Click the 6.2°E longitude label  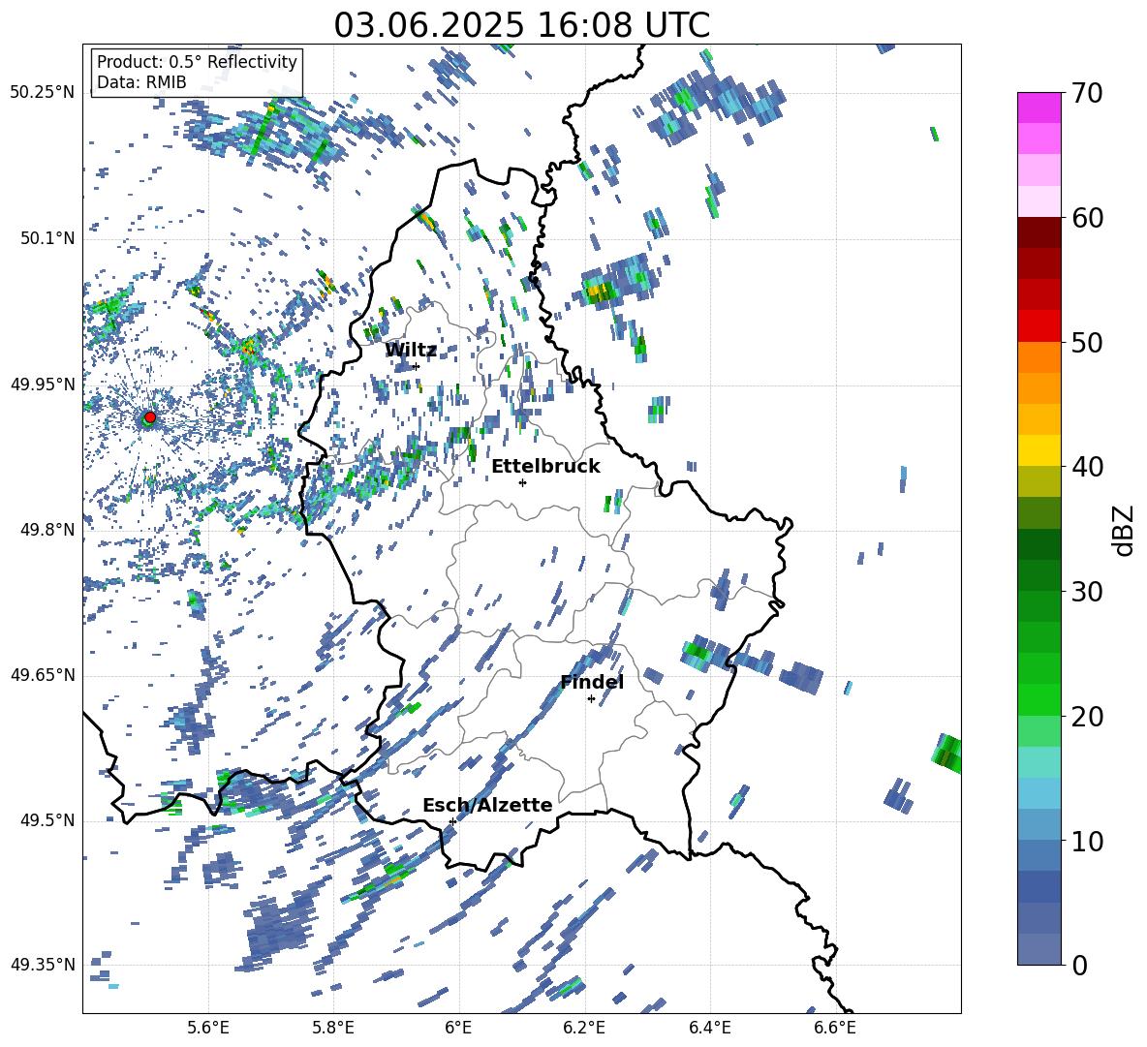coord(584,1028)
